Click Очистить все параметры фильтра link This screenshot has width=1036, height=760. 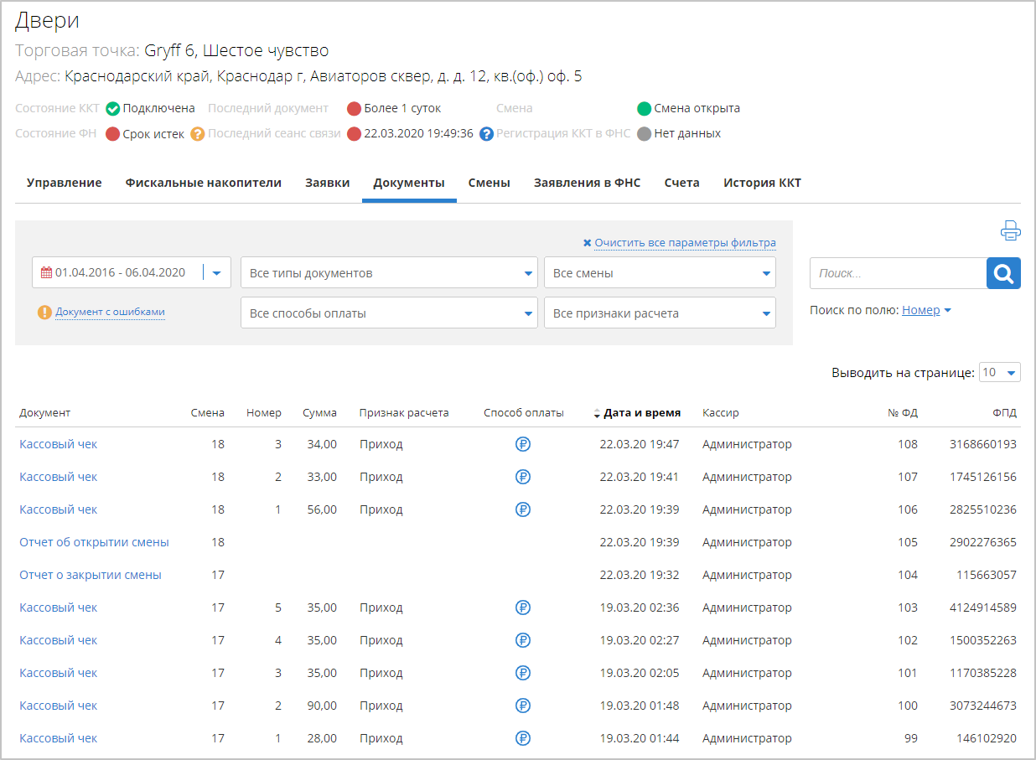tap(684, 243)
